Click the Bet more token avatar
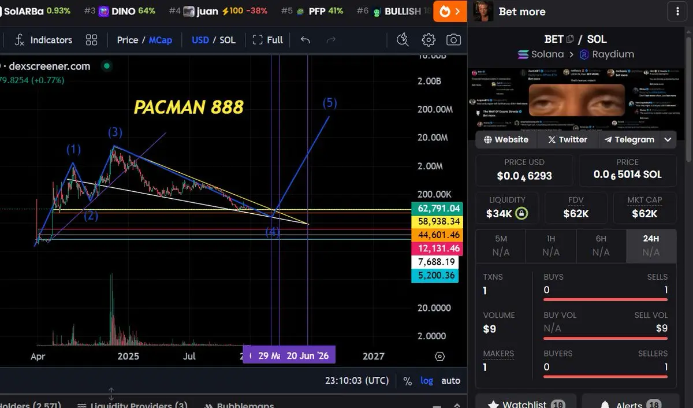This screenshot has height=408, width=693. point(483,11)
